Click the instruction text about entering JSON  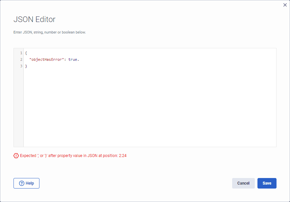coord(49,32)
